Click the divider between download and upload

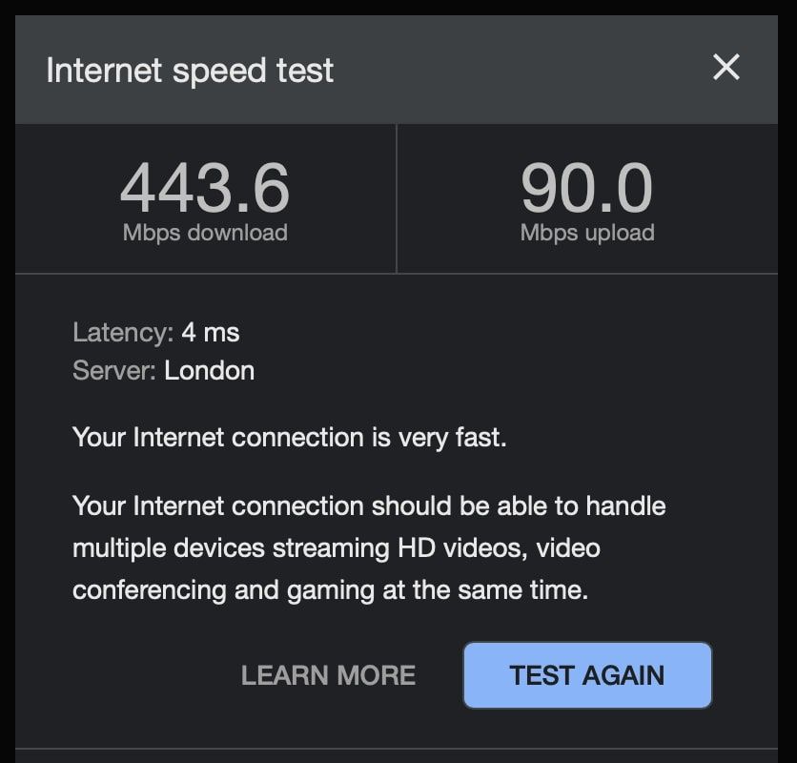coord(397,198)
